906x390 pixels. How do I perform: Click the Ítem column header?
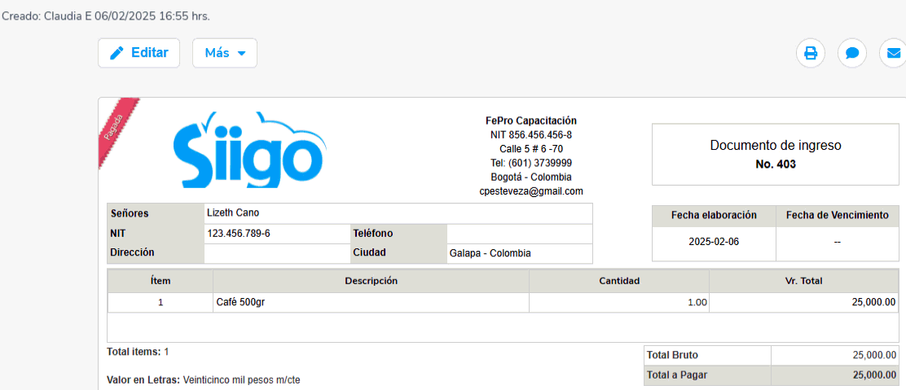pos(160,282)
